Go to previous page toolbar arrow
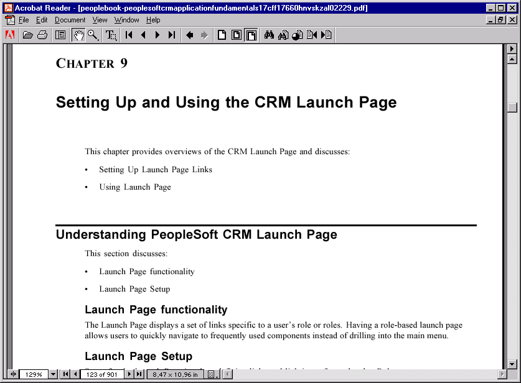The width and height of the screenshot is (521, 383). [144, 35]
